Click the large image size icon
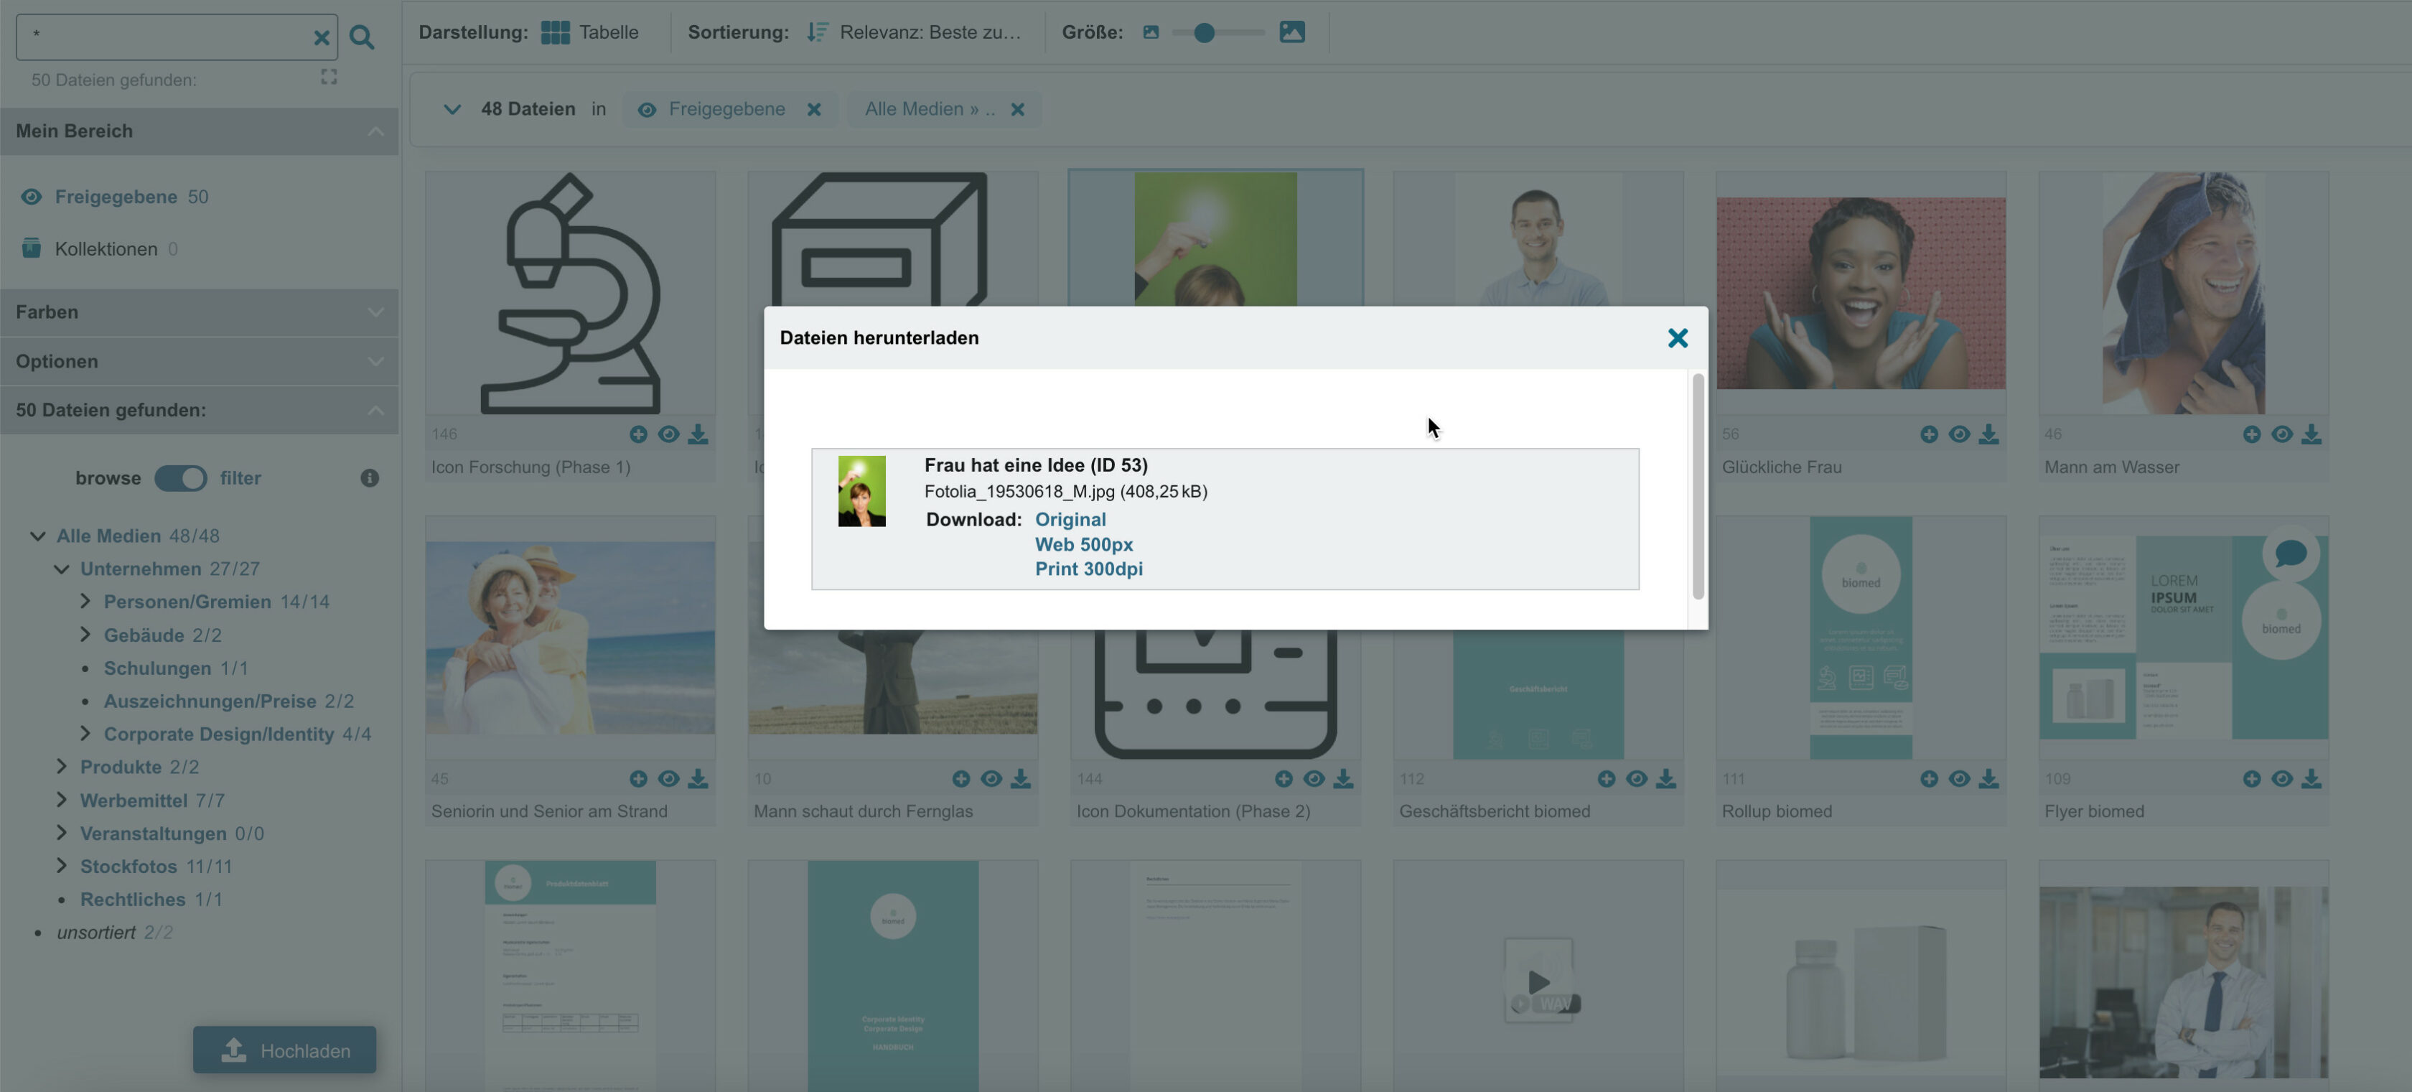This screenshot has width=2412, height=1092. pos(1292,32)
